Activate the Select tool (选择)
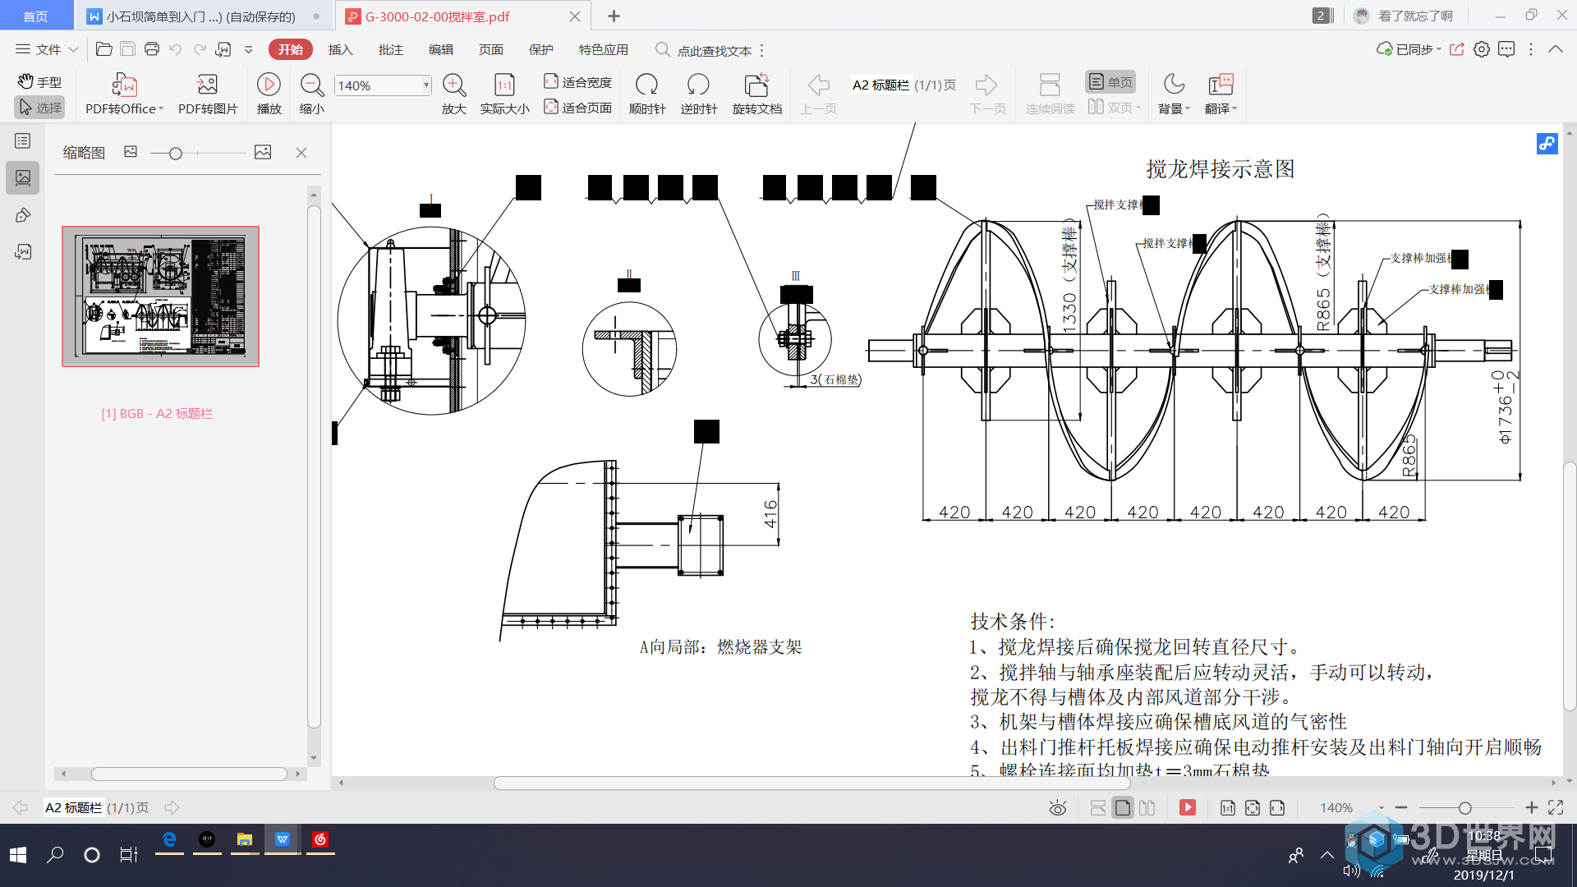This screenshot has height=887, width=1577. (39, 108)
